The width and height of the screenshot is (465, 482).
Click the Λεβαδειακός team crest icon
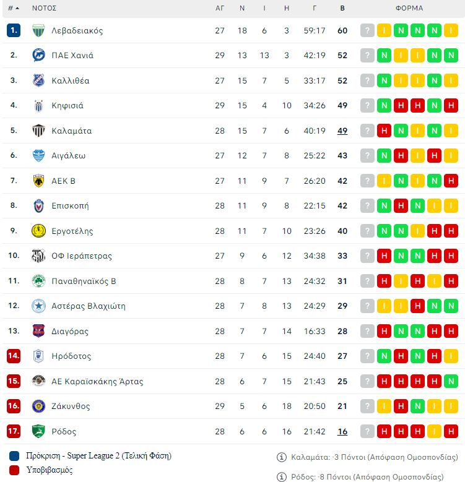tap(38, 30)
